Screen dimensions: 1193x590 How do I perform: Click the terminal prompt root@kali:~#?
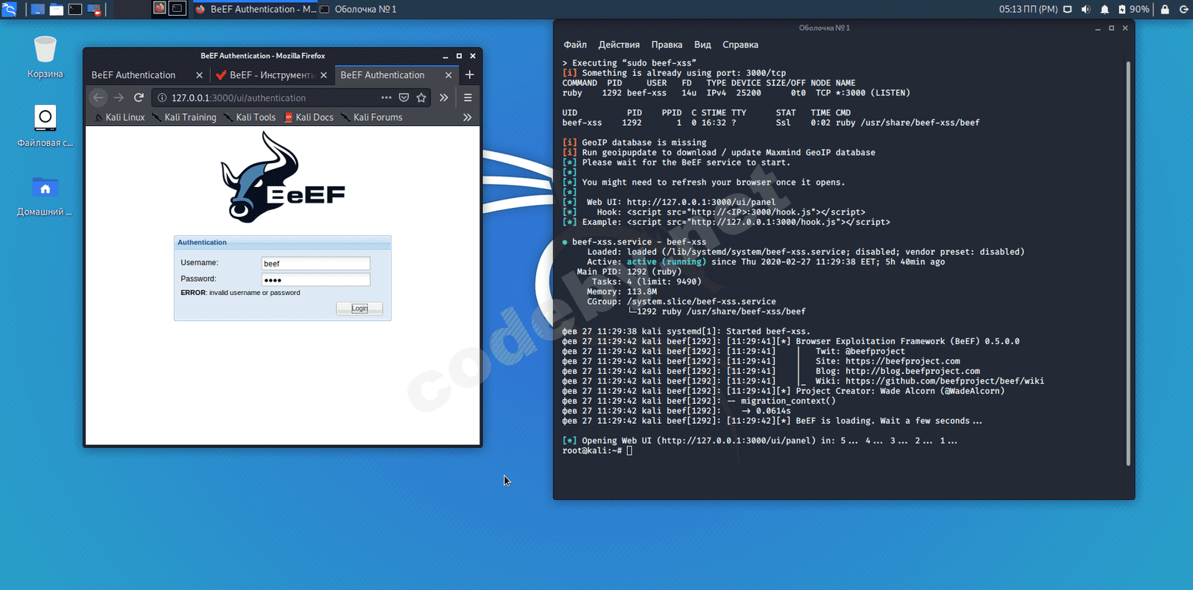point(592,451)
